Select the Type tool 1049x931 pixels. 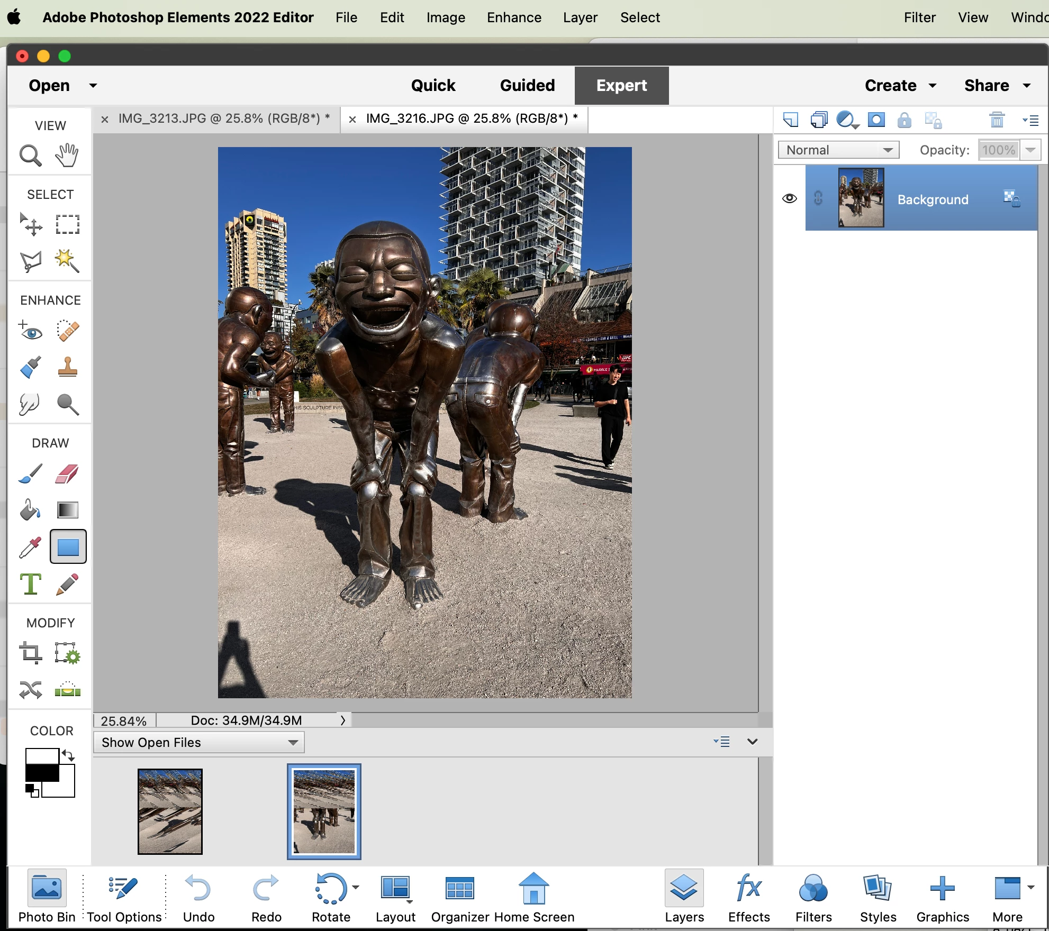(30, 584)
